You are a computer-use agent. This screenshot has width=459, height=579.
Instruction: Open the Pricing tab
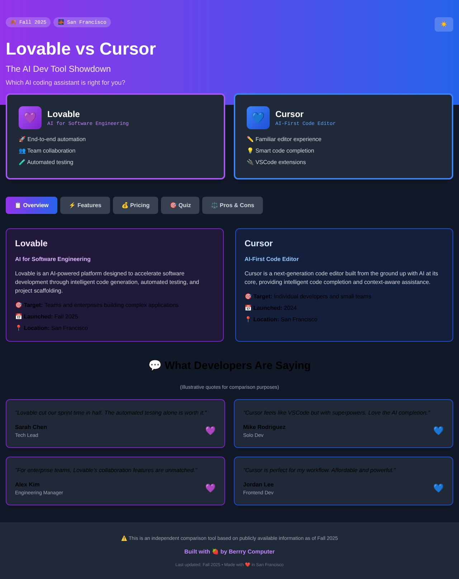(136, 205)
